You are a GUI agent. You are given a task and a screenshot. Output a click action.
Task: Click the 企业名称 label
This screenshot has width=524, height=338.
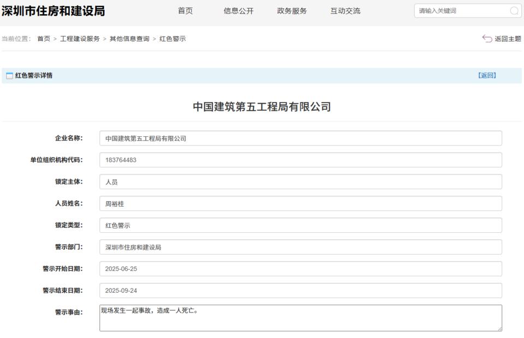coord(69,138)
